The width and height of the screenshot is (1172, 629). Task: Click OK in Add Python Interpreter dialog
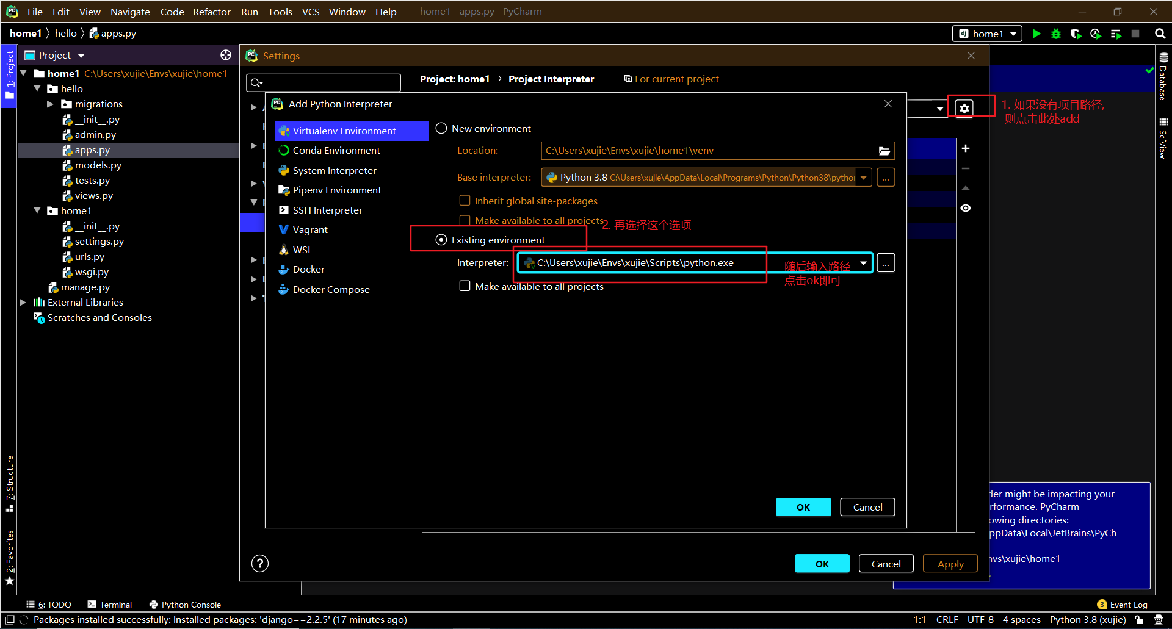click(x=803, y=507)
